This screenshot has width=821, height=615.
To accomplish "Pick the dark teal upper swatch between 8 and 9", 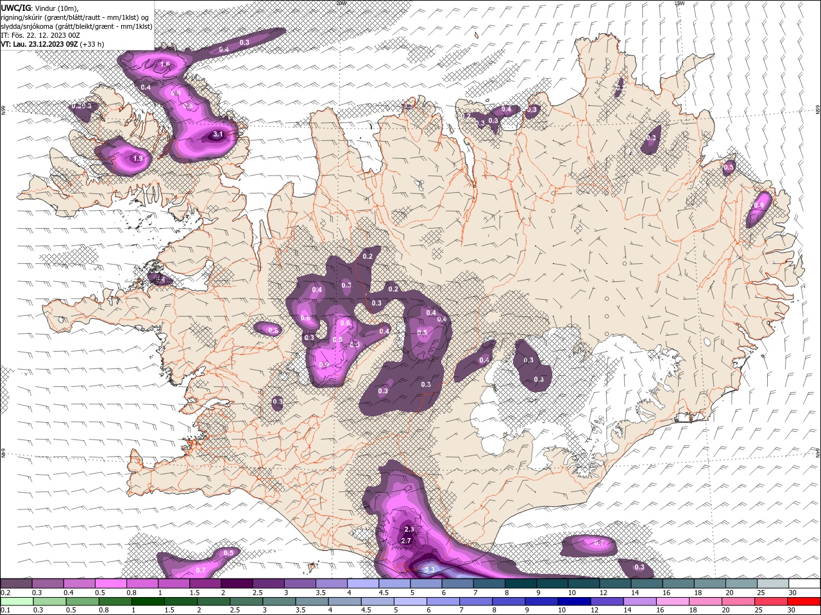I will click(521, 584).
